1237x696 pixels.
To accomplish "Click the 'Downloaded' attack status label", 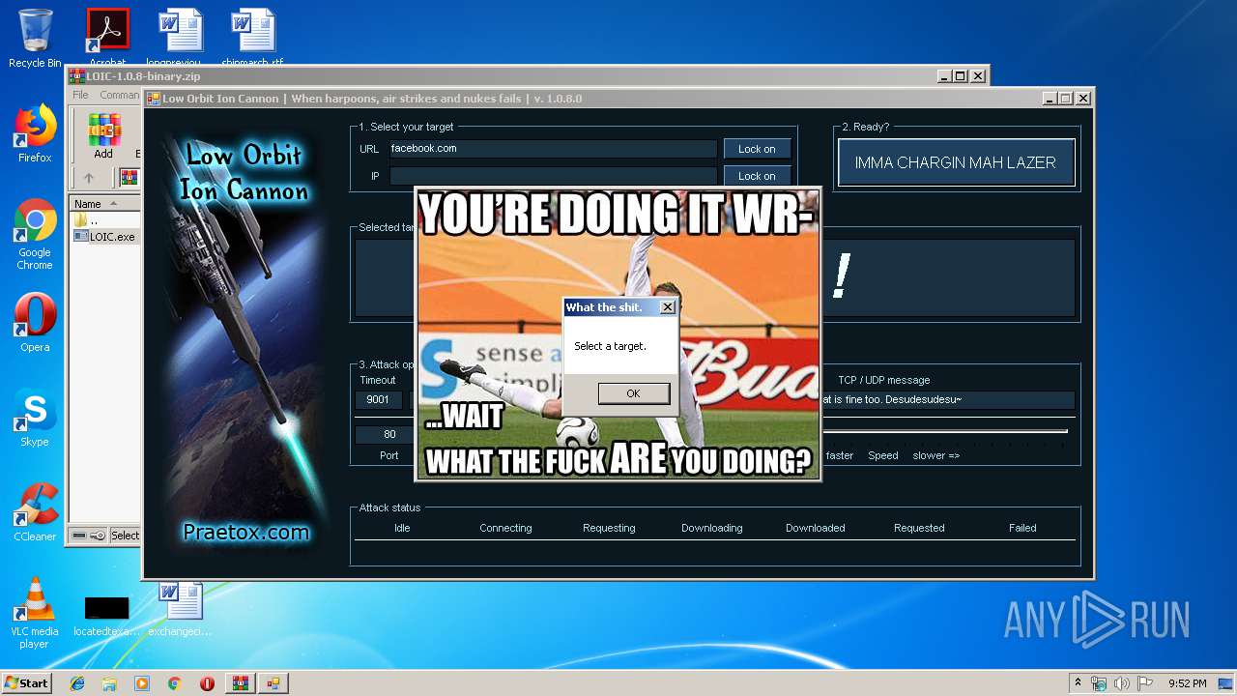I will tap(816, 528).
